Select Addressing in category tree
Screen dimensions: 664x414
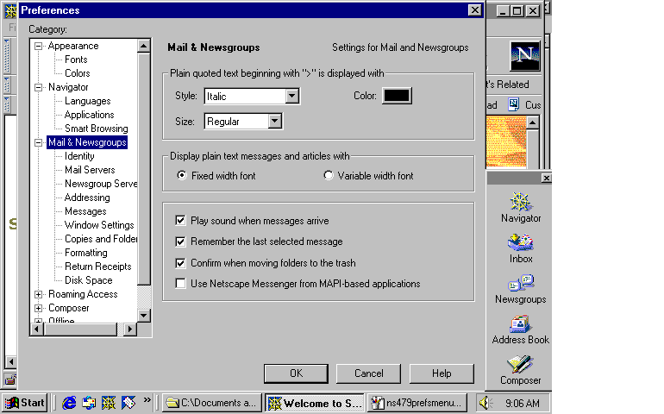pos(87,198)
